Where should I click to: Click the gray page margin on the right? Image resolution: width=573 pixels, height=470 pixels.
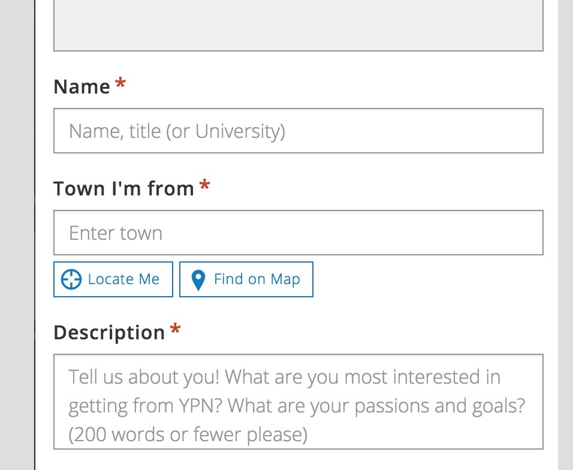pyautogui.click(x=565, y=240)
